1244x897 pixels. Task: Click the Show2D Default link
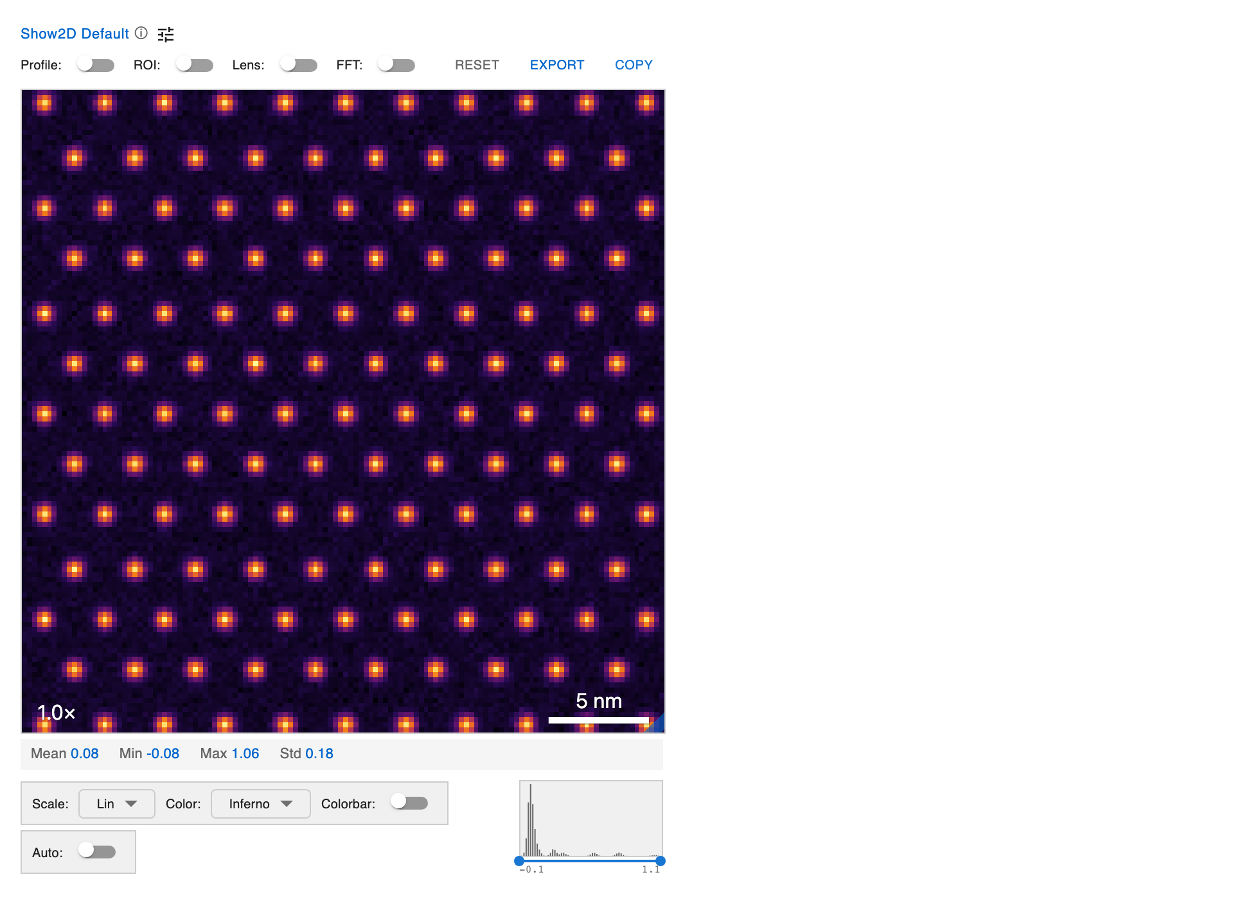[74, 33]
